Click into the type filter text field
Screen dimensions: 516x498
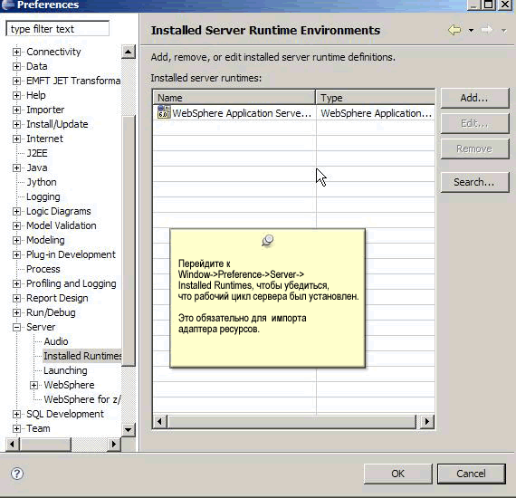(x=58, y=29)
